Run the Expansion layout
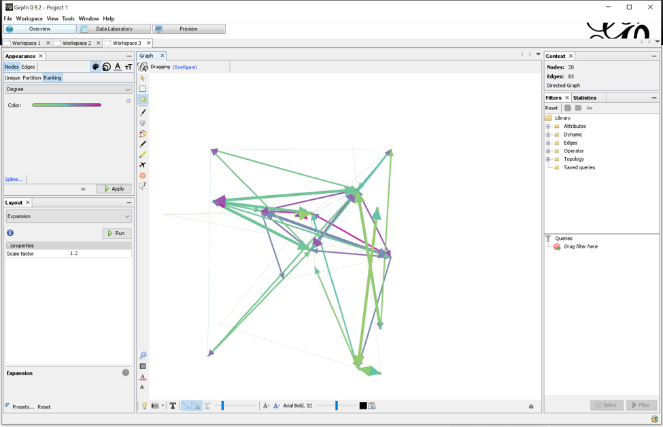Viewport: 663px width, 427px height. click(116, 233)
